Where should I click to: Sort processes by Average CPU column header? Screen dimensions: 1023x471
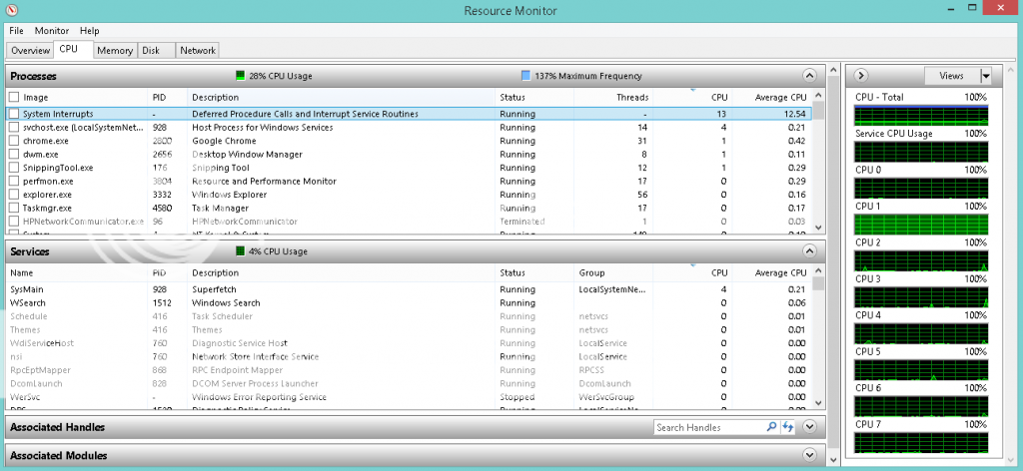point(780,97)
